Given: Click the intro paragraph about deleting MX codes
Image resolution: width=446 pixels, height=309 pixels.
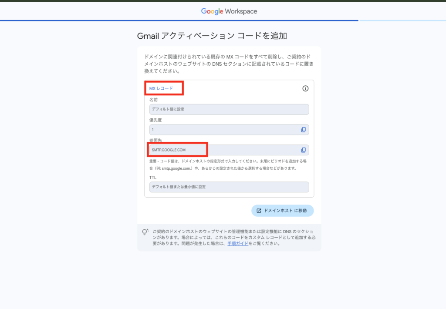Looking at the screenshot, I should [229, 64].
